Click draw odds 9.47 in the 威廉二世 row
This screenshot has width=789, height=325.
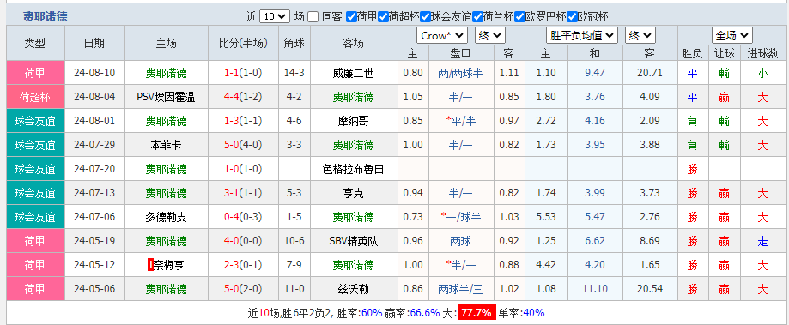pyautogui.click(x=595, y=73)
